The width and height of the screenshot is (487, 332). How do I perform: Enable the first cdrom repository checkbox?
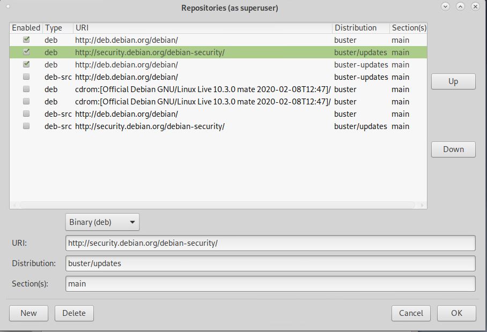pos(26,89)
